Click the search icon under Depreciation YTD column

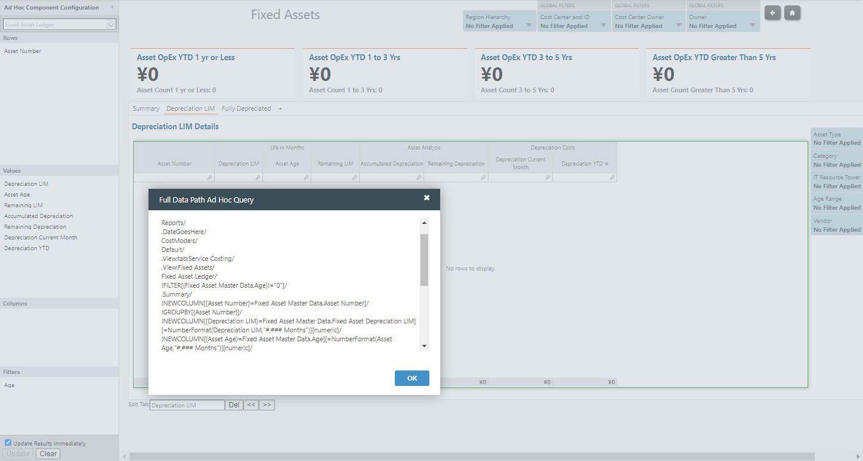[612, 177]
